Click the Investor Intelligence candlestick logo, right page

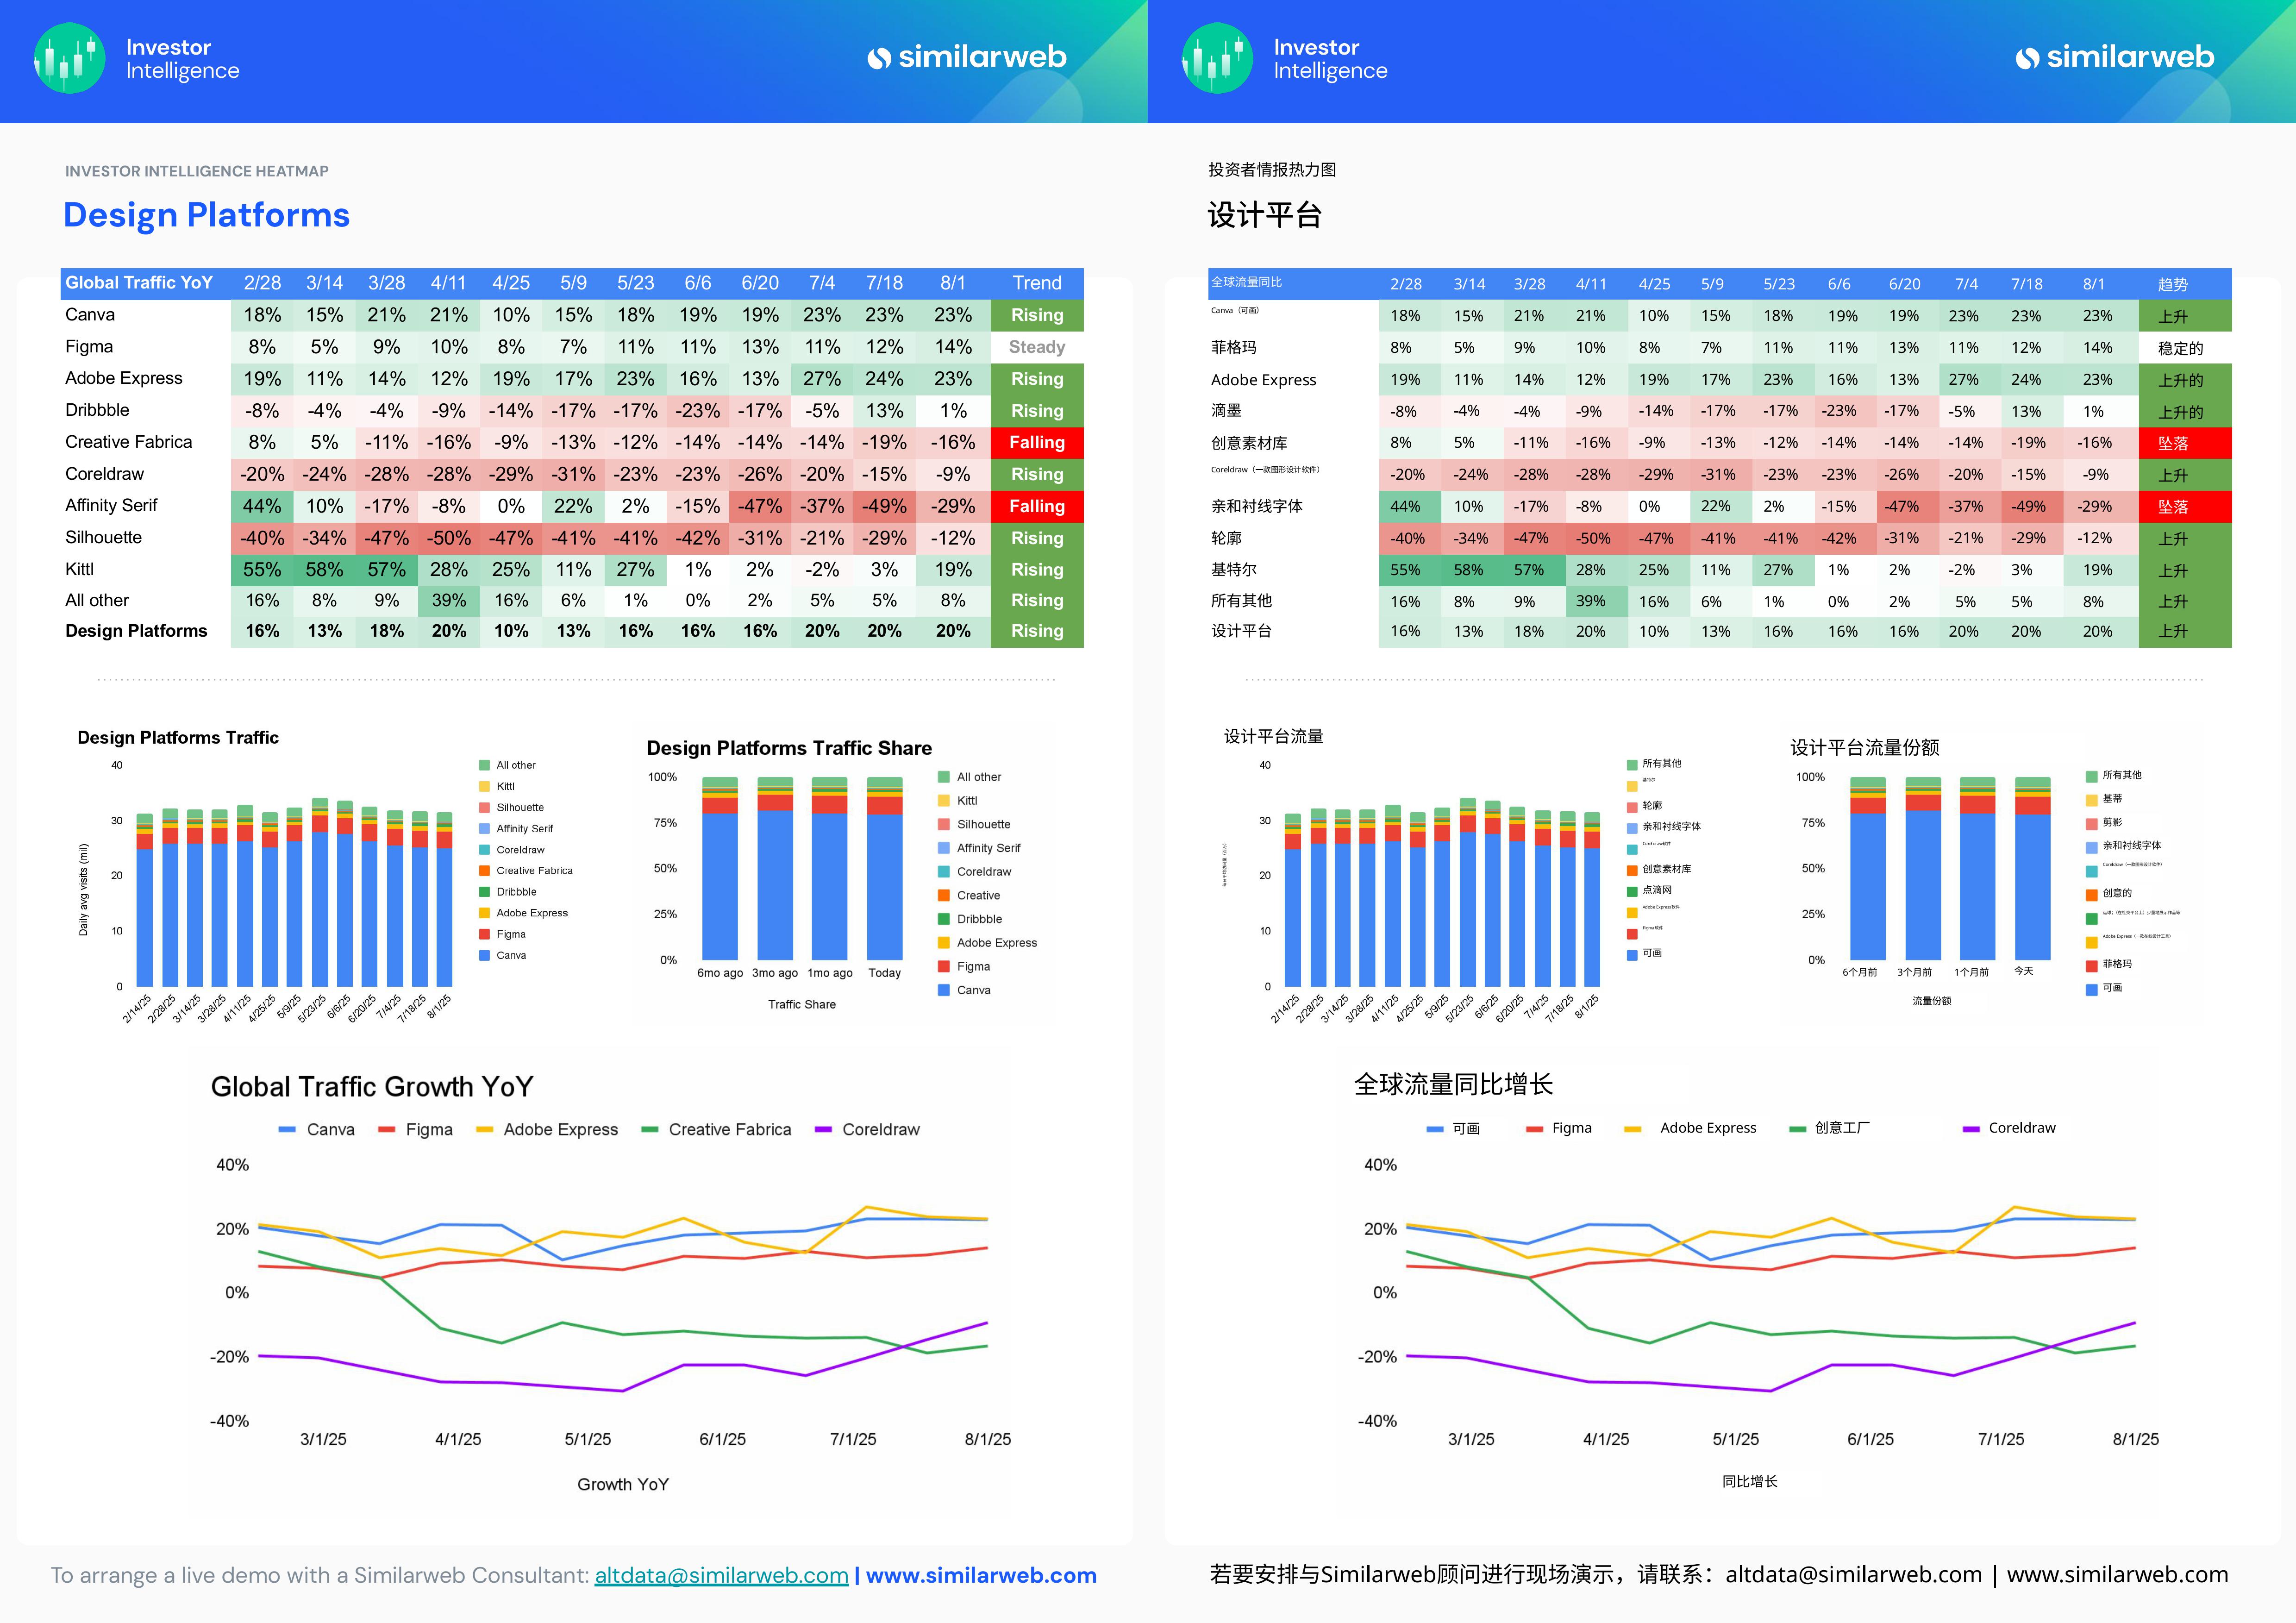coord(1217,58)
